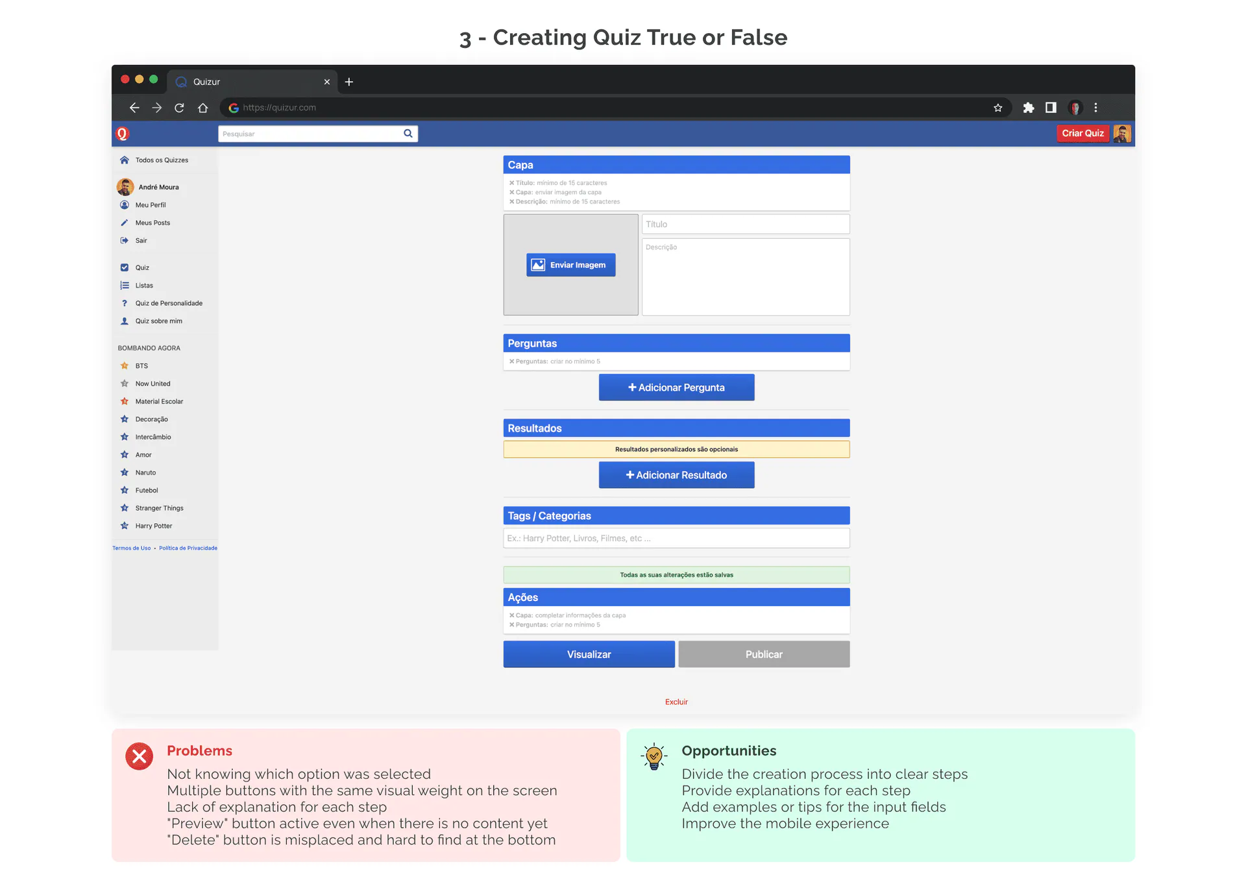Open Política de Privacidade link
This screenshot has width=1246, height=886.
pos(188,548)
